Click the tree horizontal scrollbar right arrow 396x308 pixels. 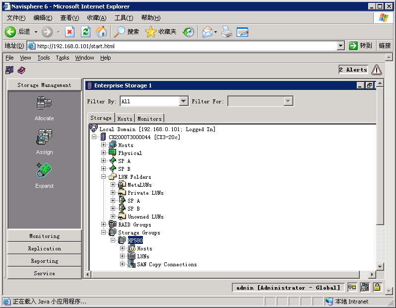tap(372, 274)
